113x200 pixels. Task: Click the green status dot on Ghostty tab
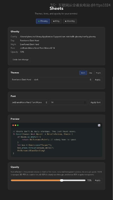[39, 21]
